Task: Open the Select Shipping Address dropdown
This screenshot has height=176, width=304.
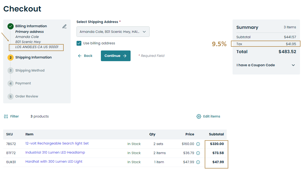Action: 113,32
